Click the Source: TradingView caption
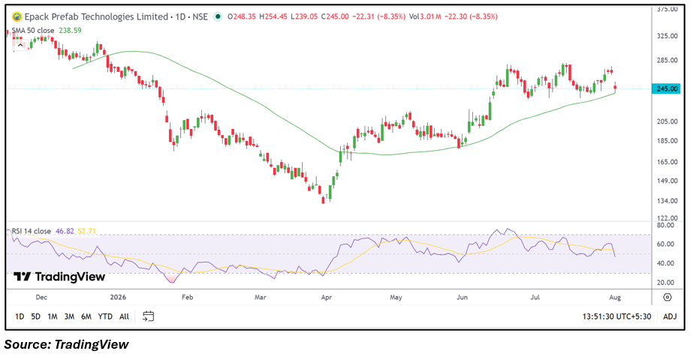Screen dimensions: 693x354 point(67,344)
